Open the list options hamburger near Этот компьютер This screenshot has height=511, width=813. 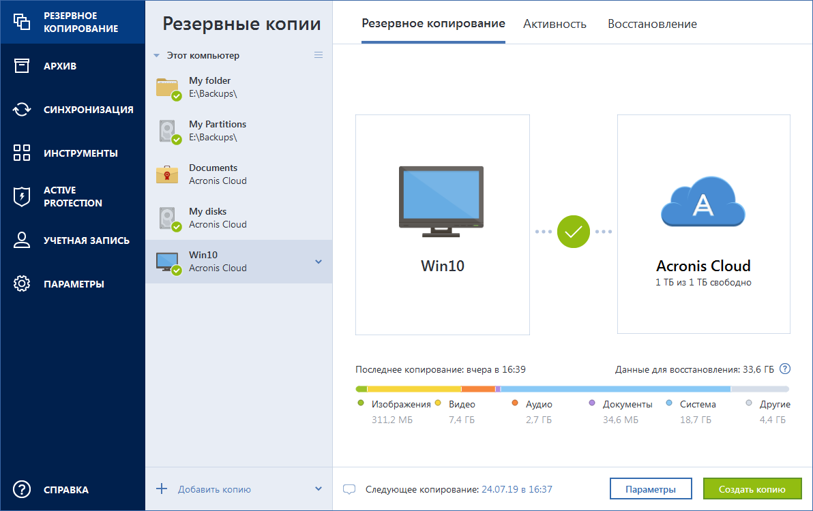tap(318, 55)
